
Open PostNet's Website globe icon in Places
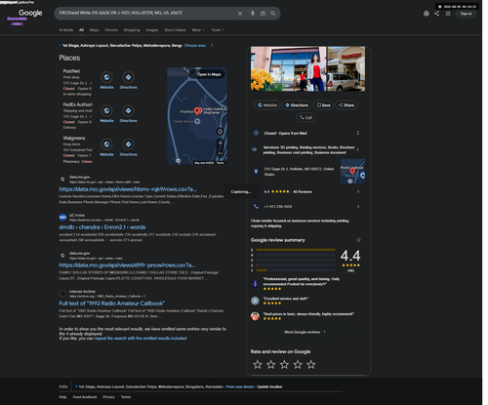tap(106, 77)
